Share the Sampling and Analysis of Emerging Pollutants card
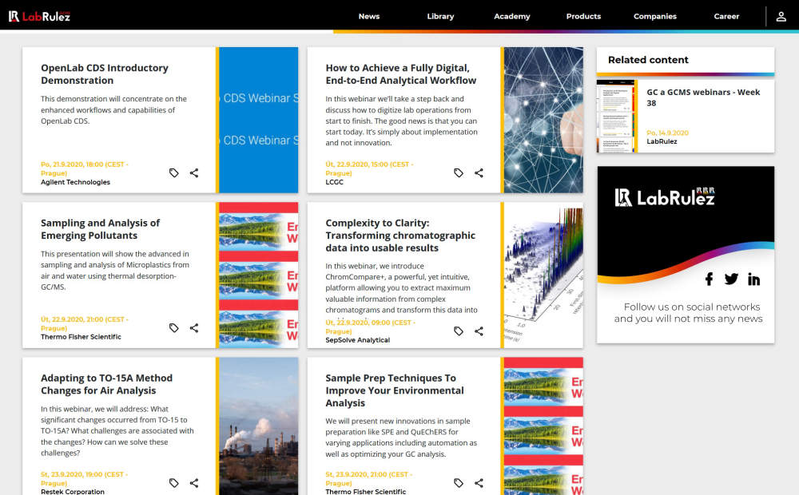The height and width of the screenshot is (495, 799). 194,328
